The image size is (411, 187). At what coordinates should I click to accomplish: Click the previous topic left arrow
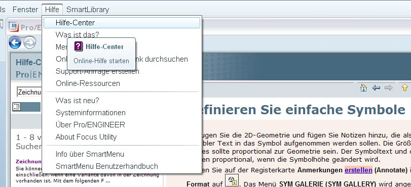[376, 88]
